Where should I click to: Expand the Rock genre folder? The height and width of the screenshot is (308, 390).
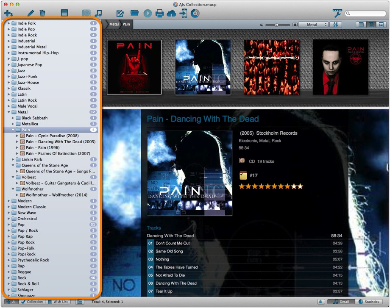(x=9, y=277)
